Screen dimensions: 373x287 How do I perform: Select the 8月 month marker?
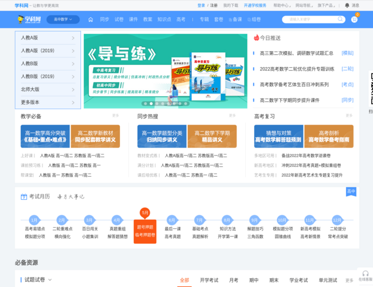pos(227,220)
